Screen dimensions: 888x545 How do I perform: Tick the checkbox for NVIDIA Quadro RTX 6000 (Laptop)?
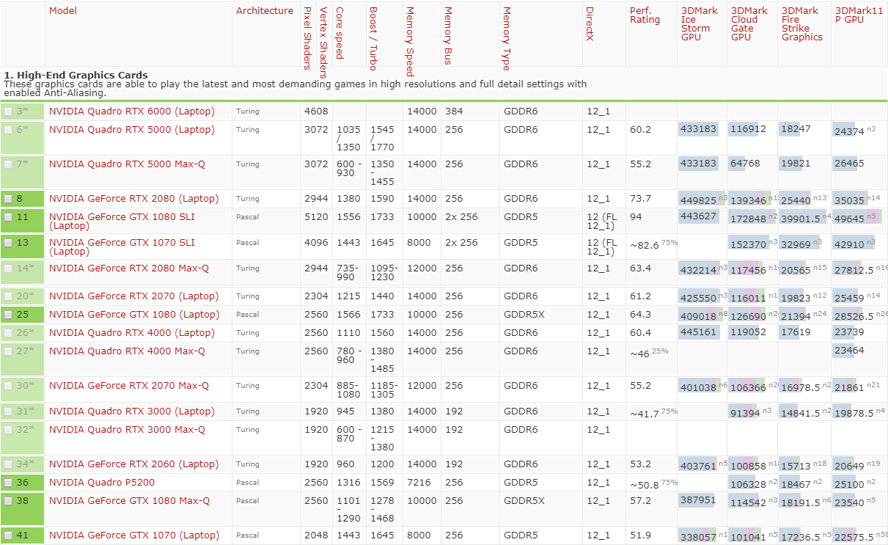tap(8, 111)
